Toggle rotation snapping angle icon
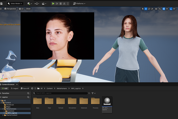 coord(171,9)
